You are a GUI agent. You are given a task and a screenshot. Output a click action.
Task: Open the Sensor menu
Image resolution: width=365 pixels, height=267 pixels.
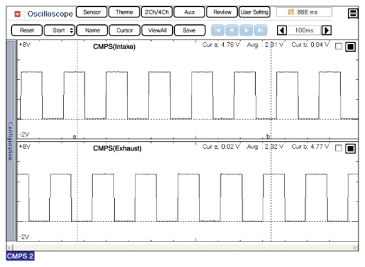(92, 12)
